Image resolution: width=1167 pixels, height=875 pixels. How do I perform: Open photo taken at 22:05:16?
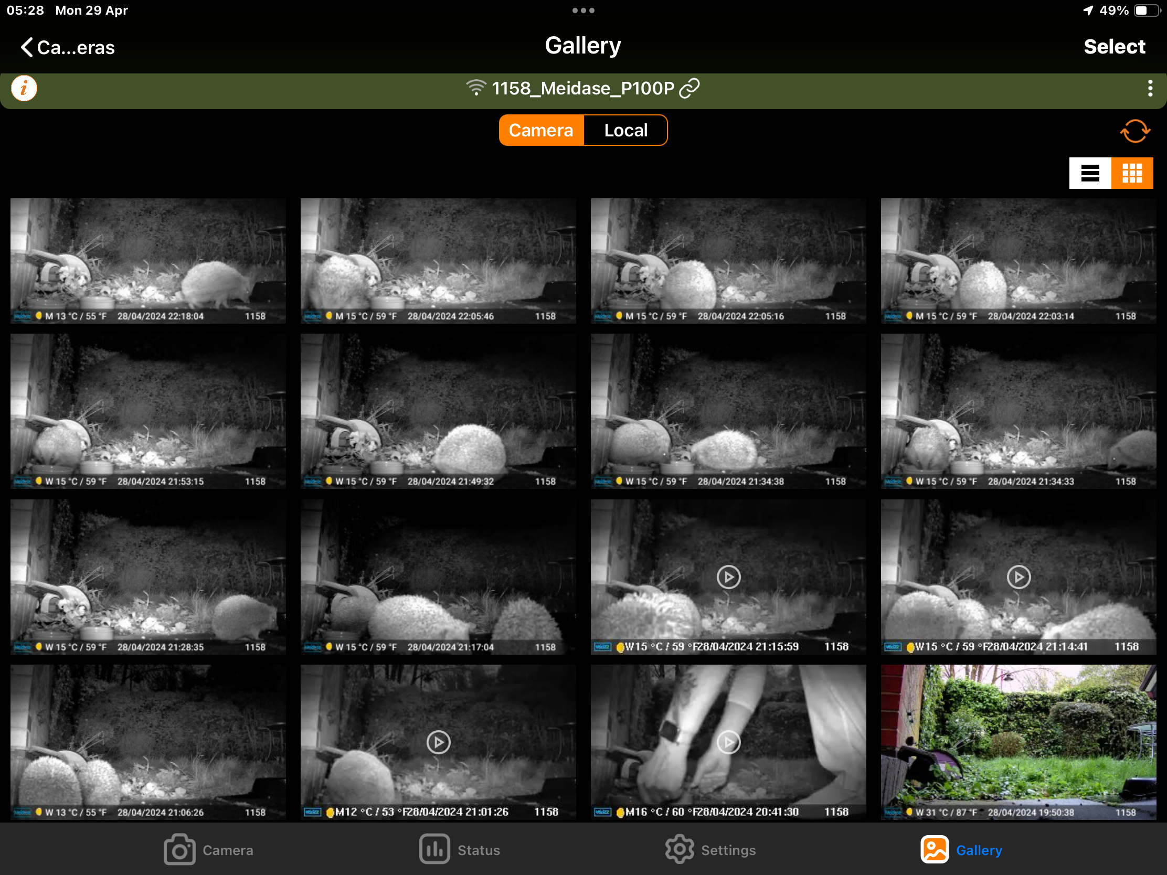[x=728, y=261]
